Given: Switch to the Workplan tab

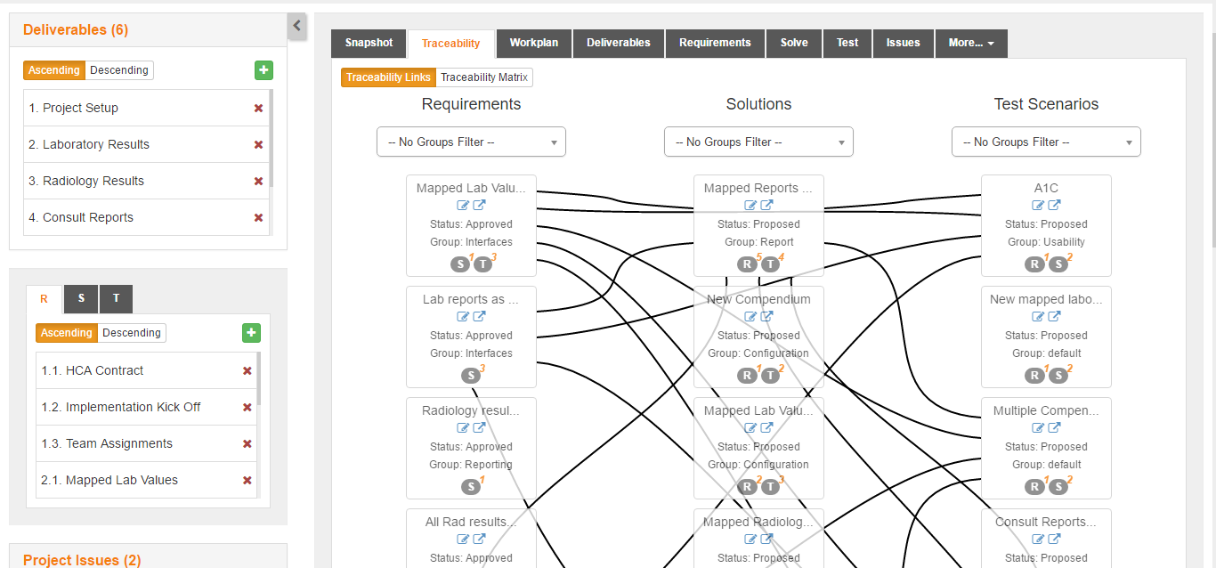Looking at the screenshot, I should (533, 43).
